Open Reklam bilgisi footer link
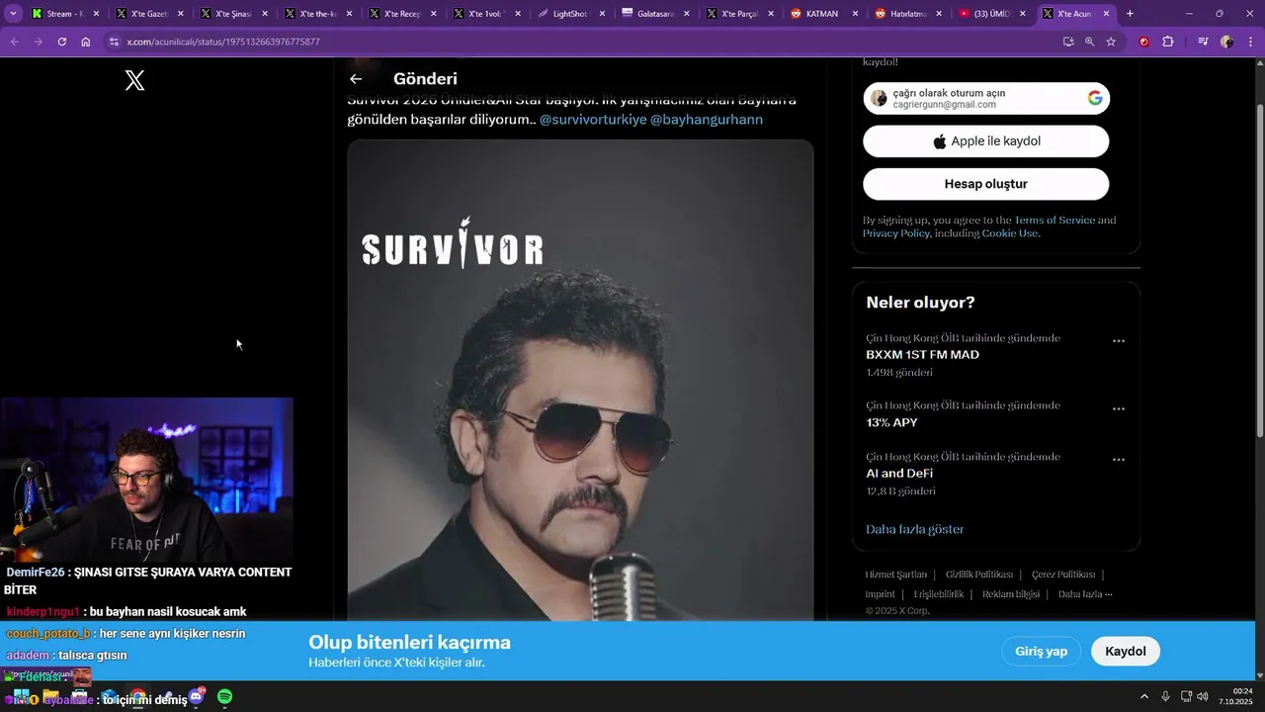The height and width of the screenshot is (712, 1265). tap(1011, 594)
